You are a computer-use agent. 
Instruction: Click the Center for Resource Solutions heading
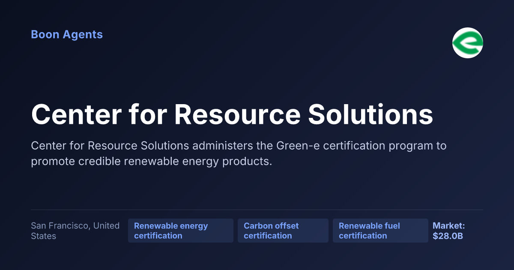click(232, 114)
